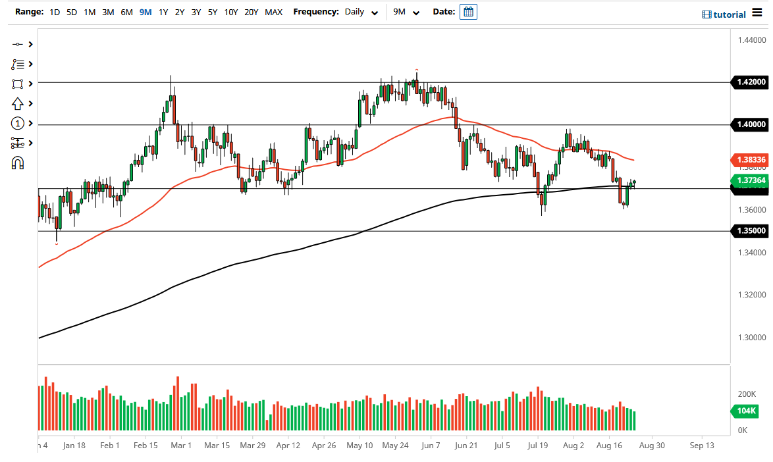Select the 1D range
The width and height of the screenshot is (773, 462).
[55, 12]
